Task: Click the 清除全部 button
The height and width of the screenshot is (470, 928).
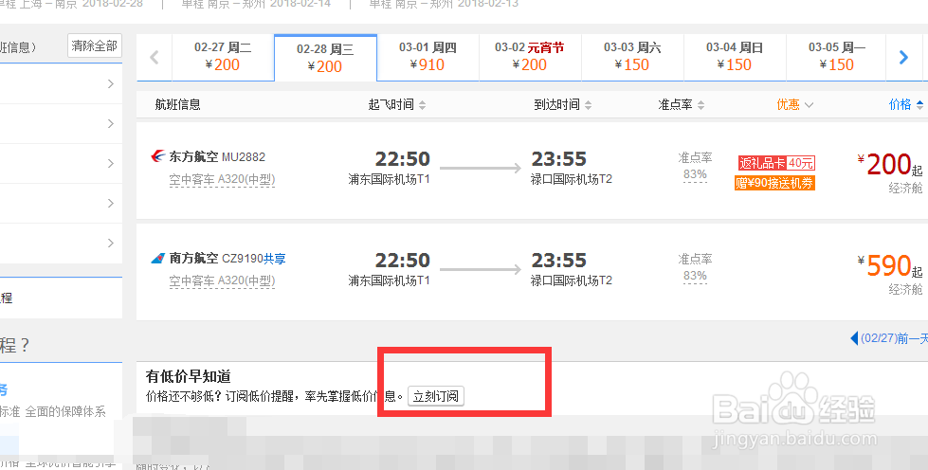Action: click(x=95, y=45)
